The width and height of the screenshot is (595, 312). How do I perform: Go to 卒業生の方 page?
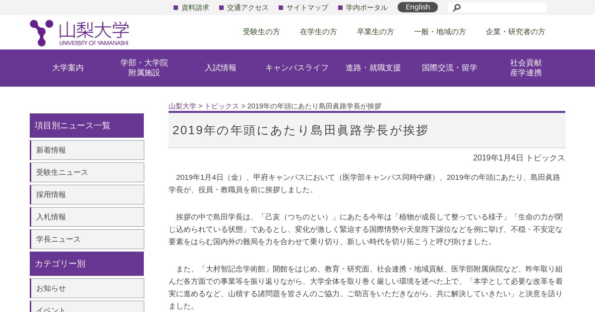click(x=375, y=32)
